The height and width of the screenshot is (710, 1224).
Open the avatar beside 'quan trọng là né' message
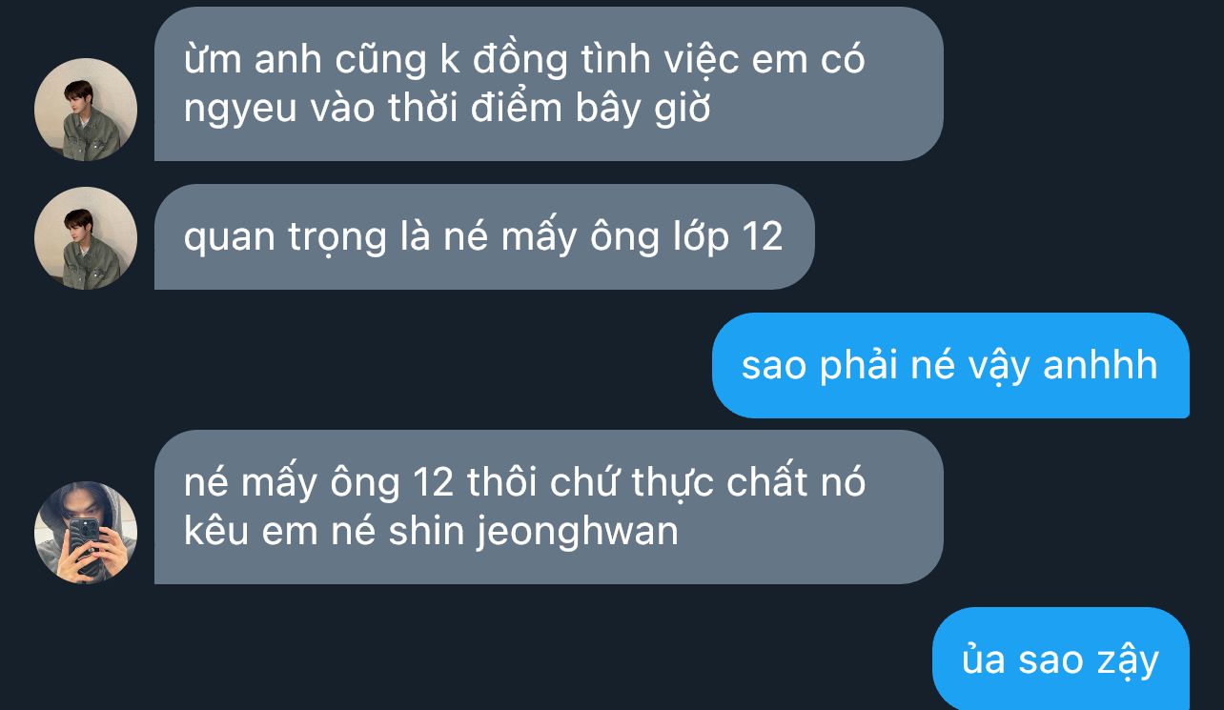[x=86, y=238]
